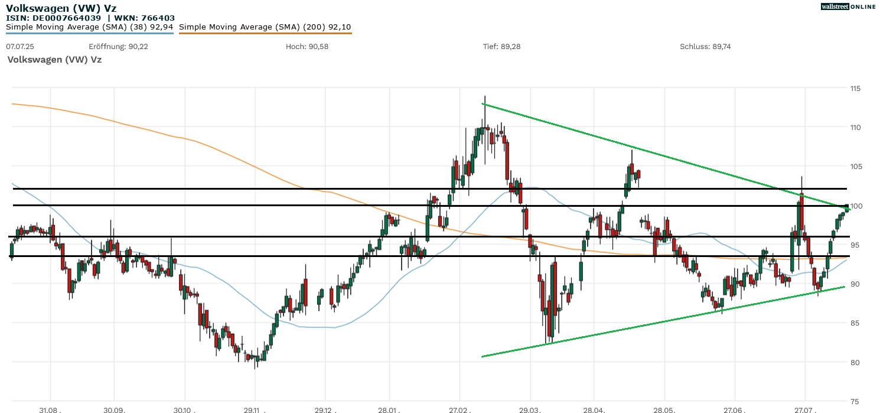The height and width of the screenshot is (413, 880).
Task: Click the 28.05. date axis label
Action: click(664, 409)
